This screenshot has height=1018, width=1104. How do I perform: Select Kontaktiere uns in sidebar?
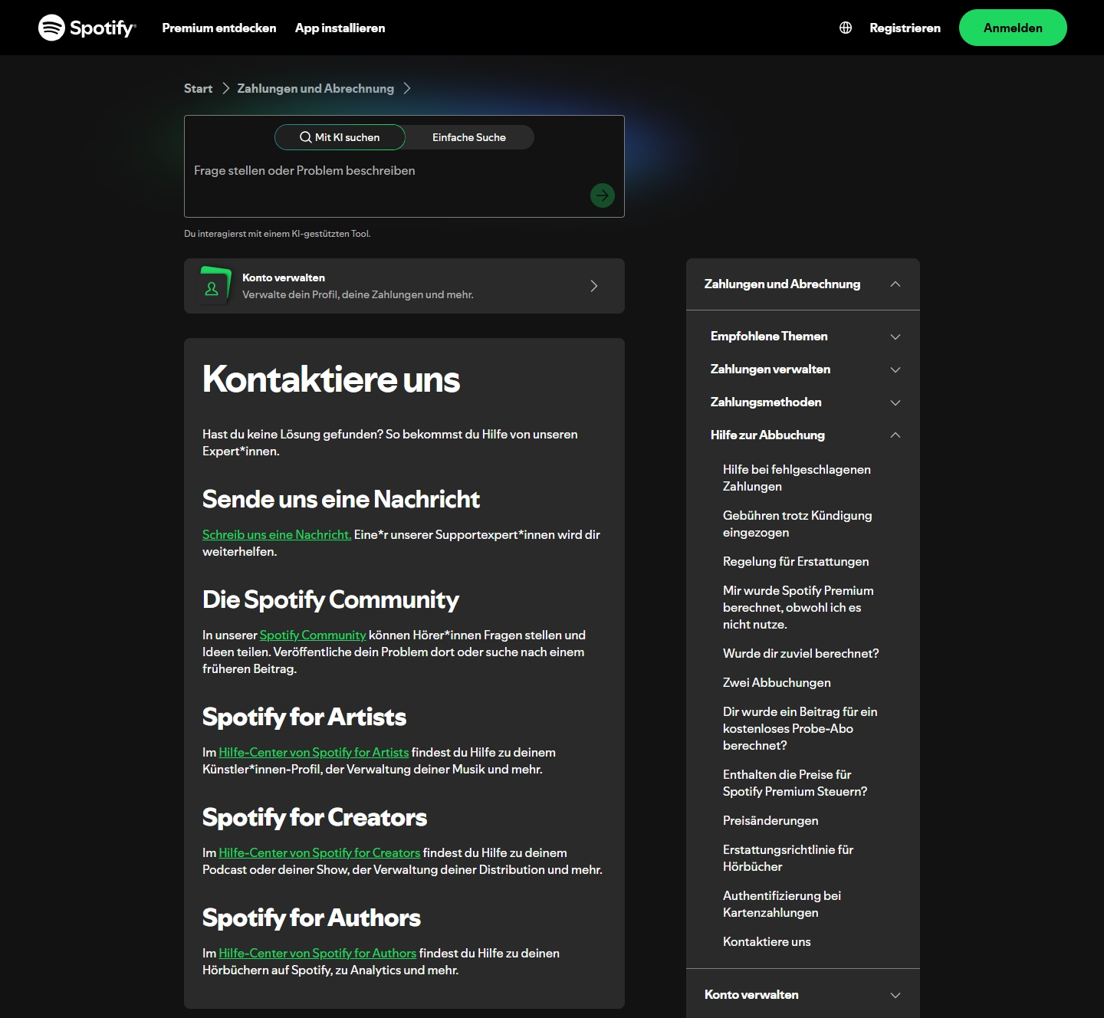[x=767, y=941]
